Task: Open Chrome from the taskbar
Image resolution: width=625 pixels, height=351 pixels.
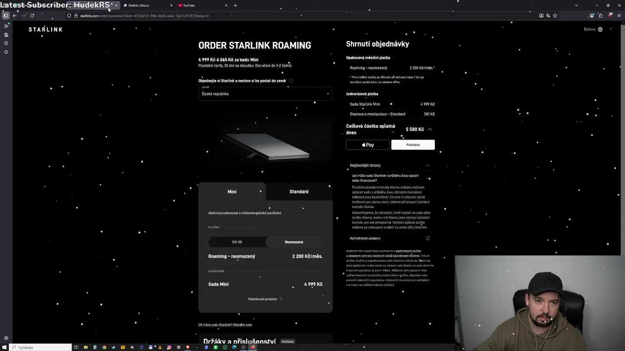Action: (104, 347)
